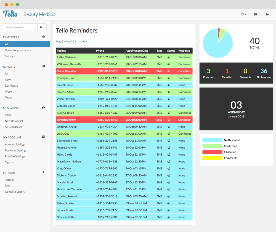Viewport: 276px width, 232px height.
Task: Open Upload Appointments in sidebar
Action: point(18,50)
